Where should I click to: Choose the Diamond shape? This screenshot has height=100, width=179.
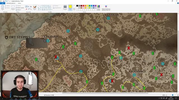tap(41, 8)
